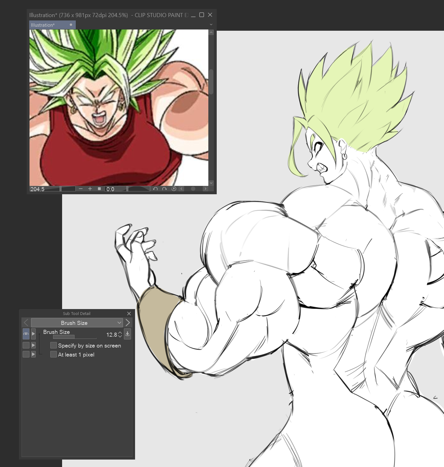Open the canvas tab list chevron

click(x=211, y=25)
